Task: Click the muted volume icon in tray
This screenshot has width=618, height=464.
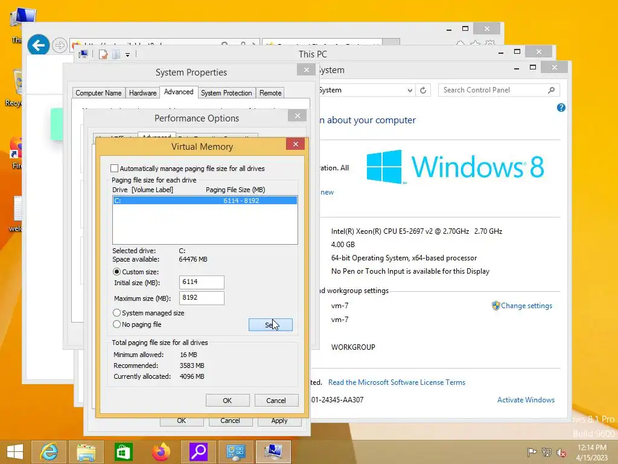Action: tap(561, 453)
